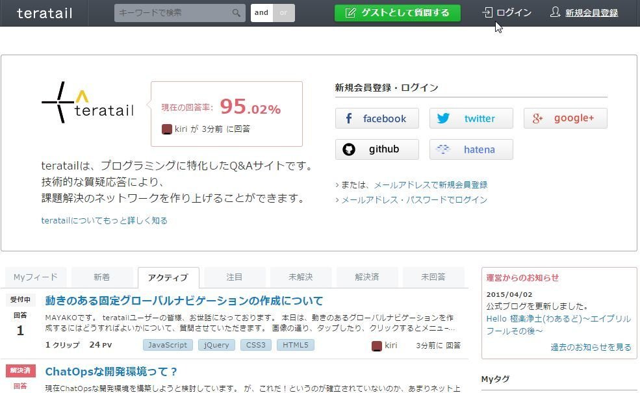This screenshot has height=393, width=640.
Task: Click the 95.02% answer rate figure
Action: pos(250,107)
